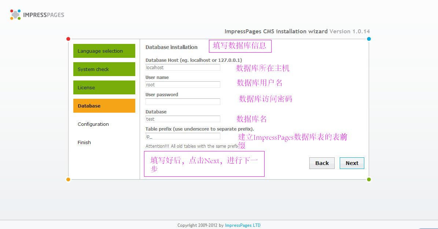Click the Next button
The height and width of the screenshot is (229, 438).
[352, 163]
